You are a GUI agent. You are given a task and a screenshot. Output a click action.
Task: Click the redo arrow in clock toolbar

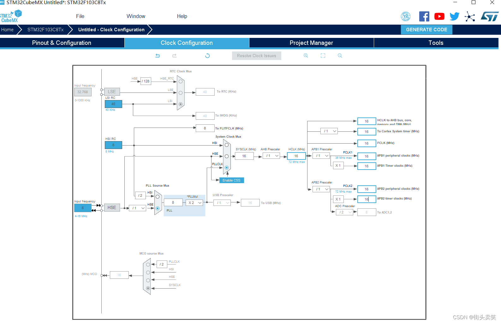click(174, 56)
